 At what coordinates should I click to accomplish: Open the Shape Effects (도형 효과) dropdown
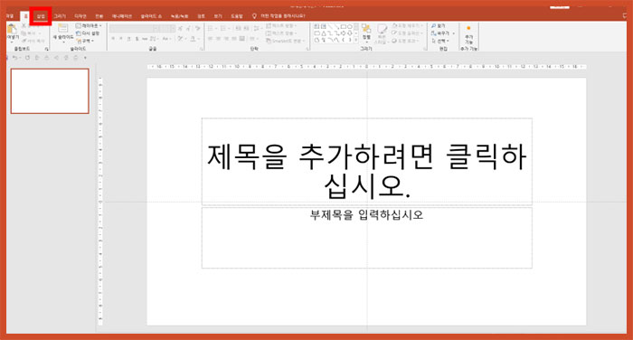click(405, 41)
